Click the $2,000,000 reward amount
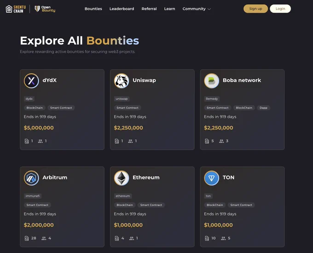 click(x=39, y=225)
